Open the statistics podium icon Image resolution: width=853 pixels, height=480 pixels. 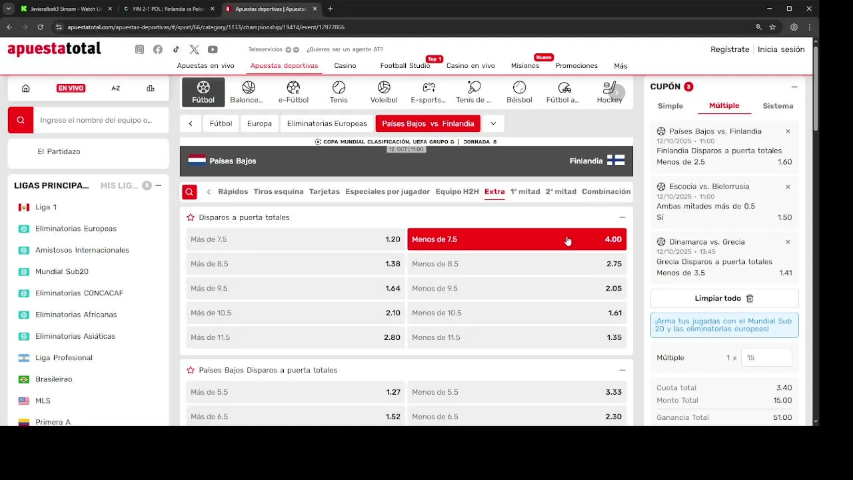pyautogui.click(x=151, y=88)
